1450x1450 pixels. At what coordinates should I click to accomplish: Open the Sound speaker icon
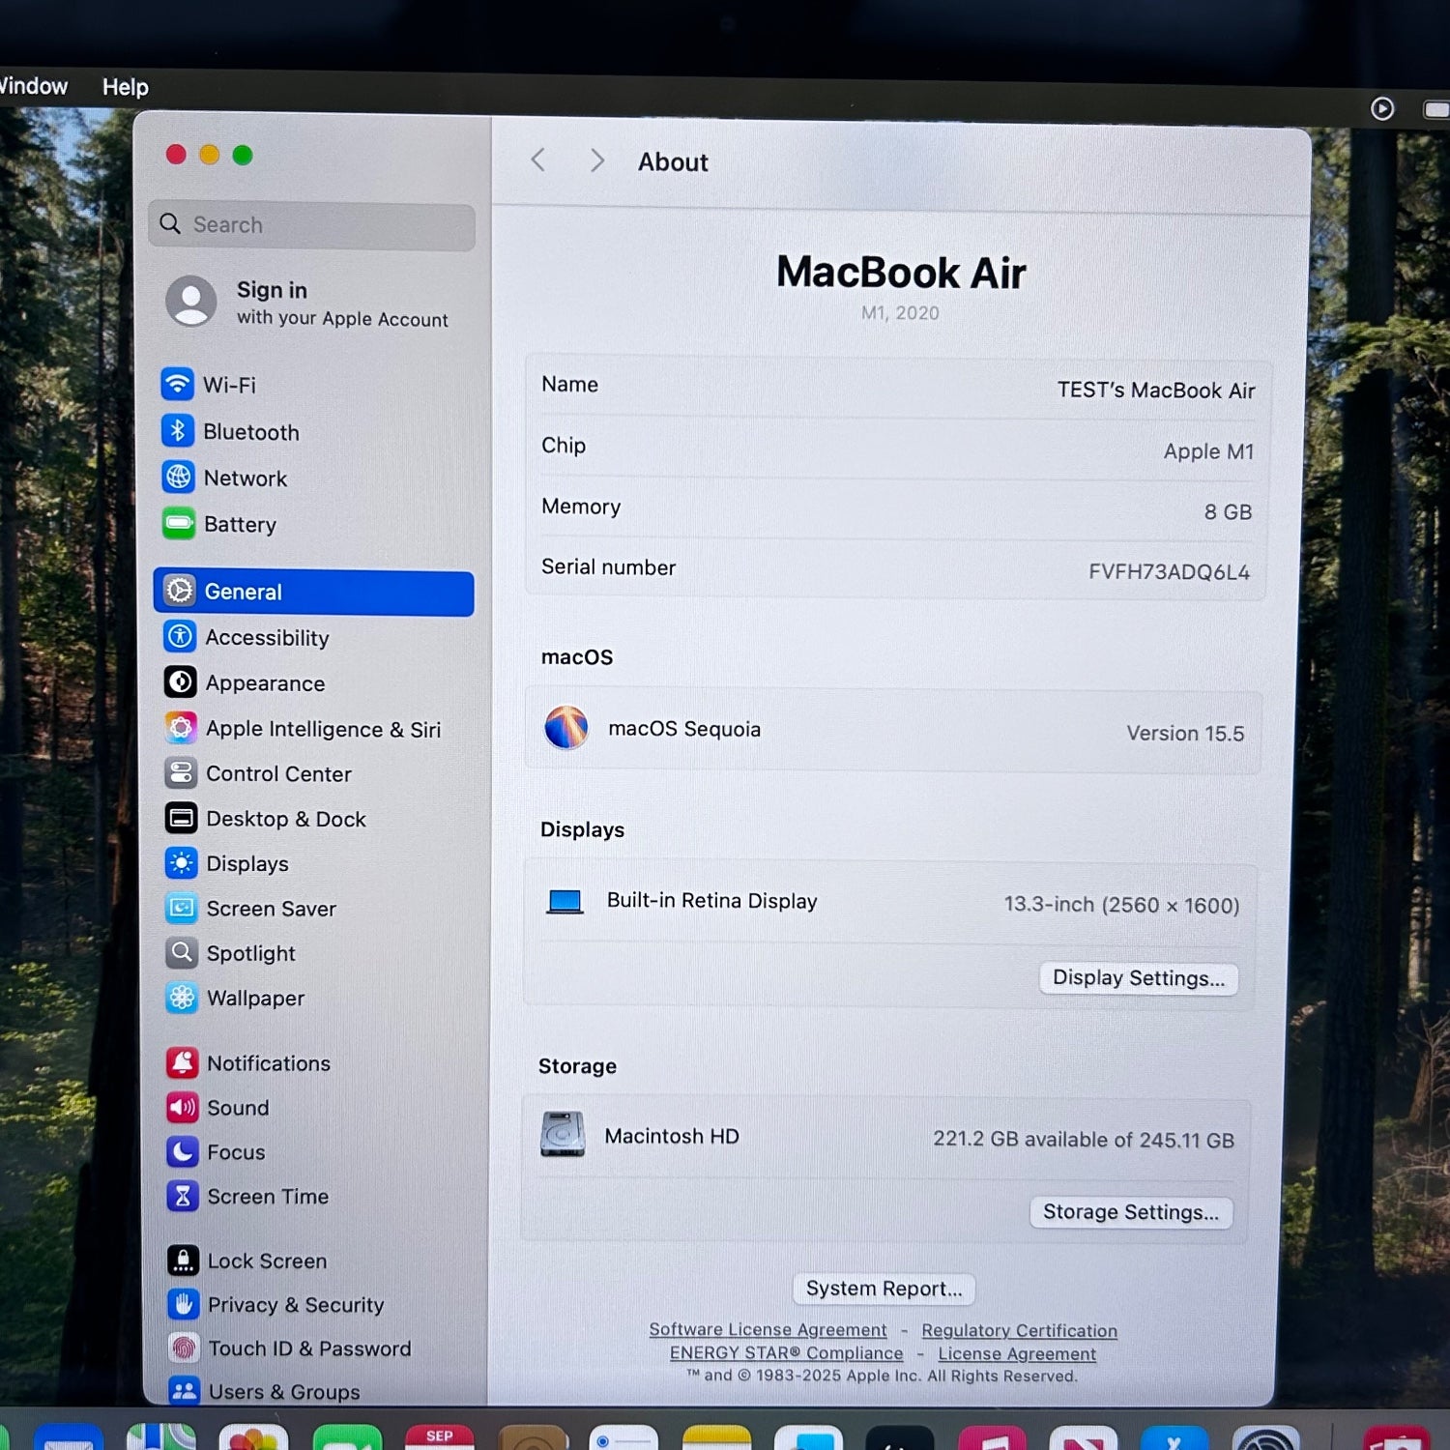pyautogui.click(x=183, y=1107)
